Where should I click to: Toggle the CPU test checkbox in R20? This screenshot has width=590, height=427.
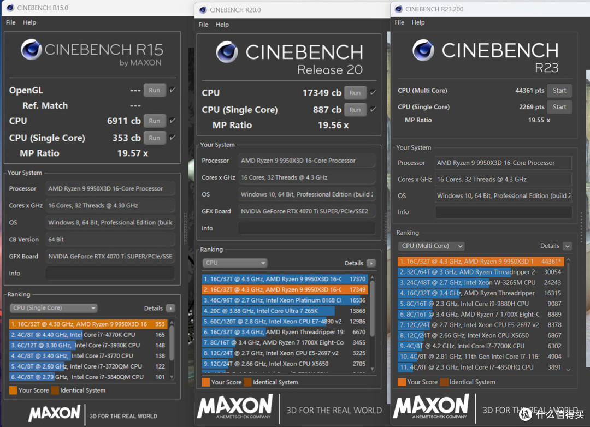[x=373, y=92]
